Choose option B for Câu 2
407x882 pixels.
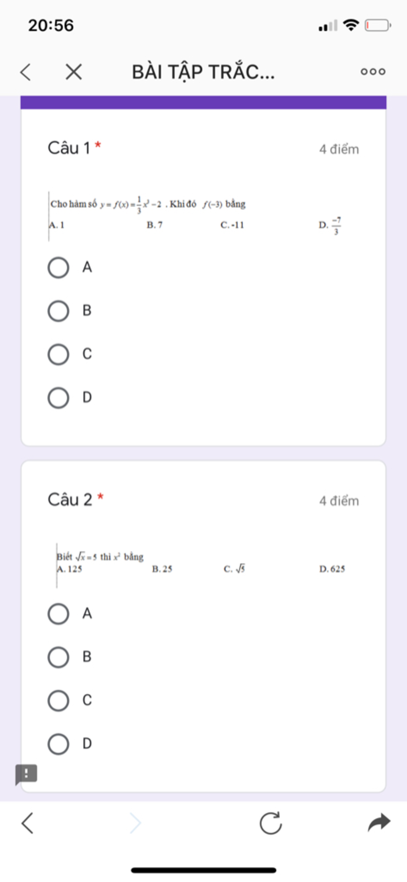pos(58,657)
